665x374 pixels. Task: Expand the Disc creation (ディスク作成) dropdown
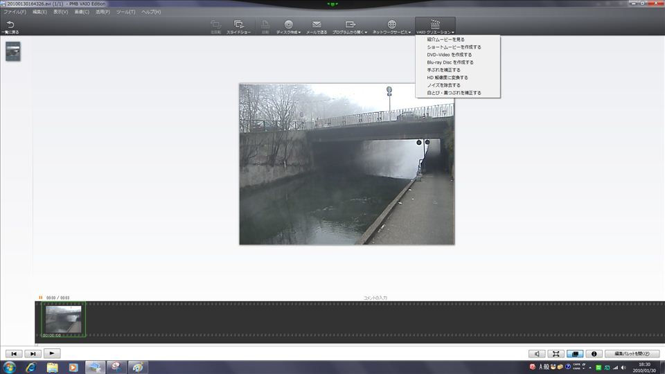pyautogui.click(x=288, y=27)
